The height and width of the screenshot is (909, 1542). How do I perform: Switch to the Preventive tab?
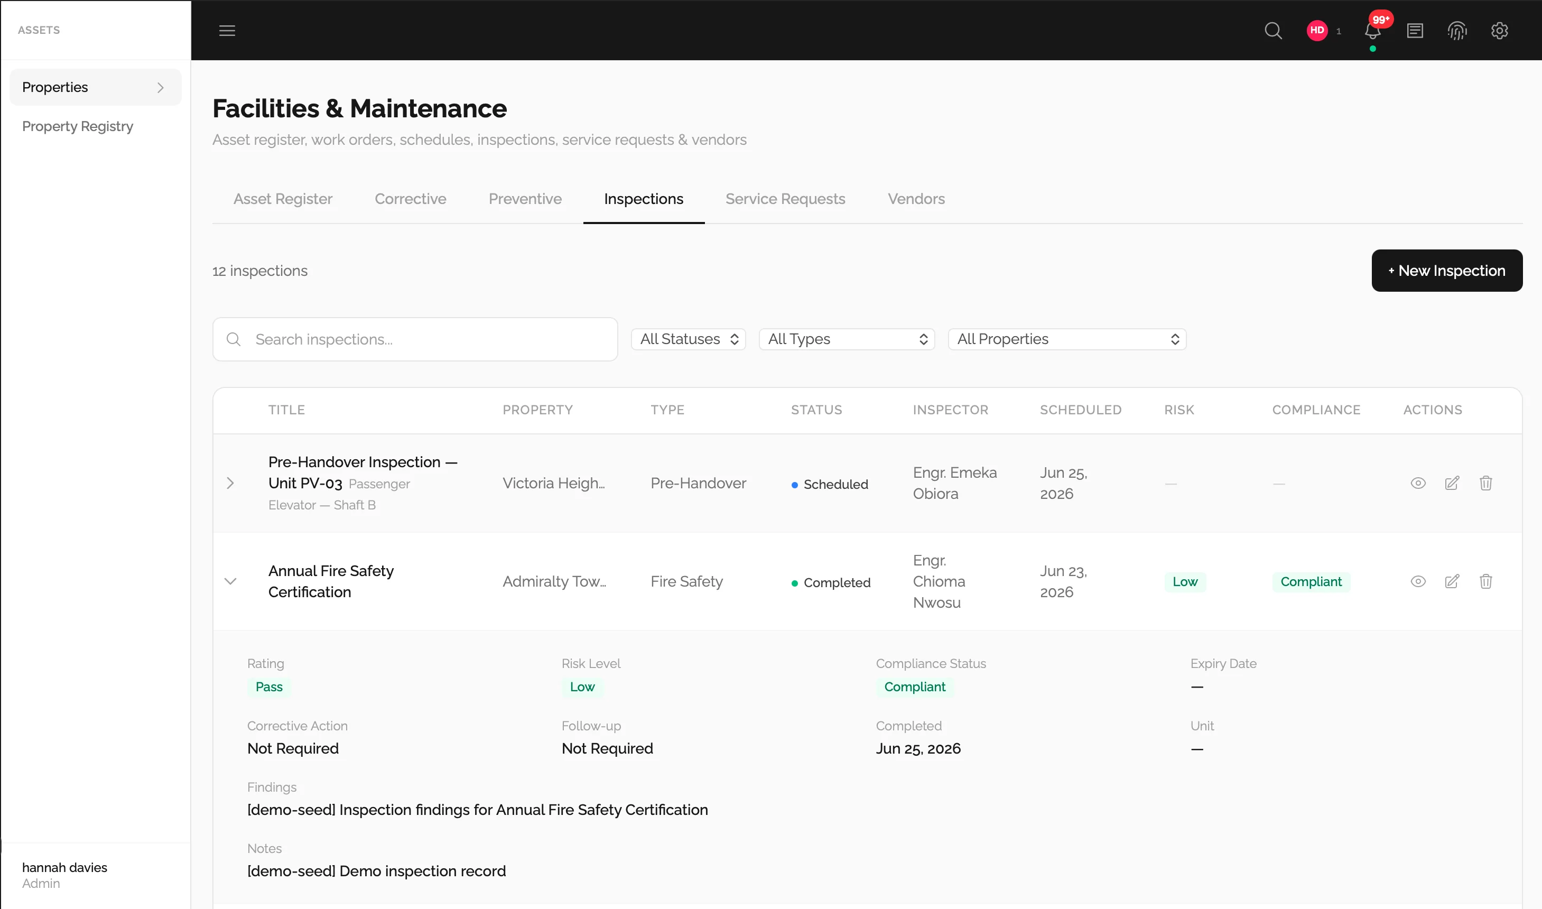525,199
